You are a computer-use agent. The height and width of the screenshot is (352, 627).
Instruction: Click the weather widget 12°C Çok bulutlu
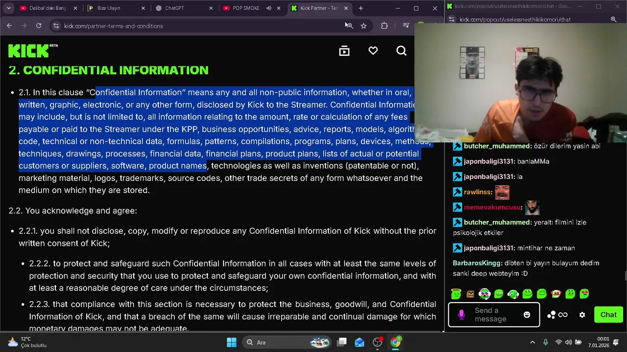click(27, 342)
